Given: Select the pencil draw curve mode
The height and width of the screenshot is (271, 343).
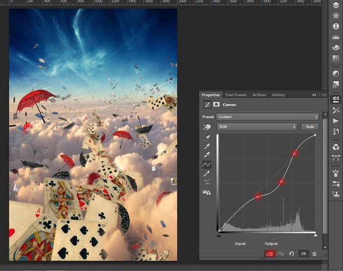Looking at the screenshot, I should [206, 174].
